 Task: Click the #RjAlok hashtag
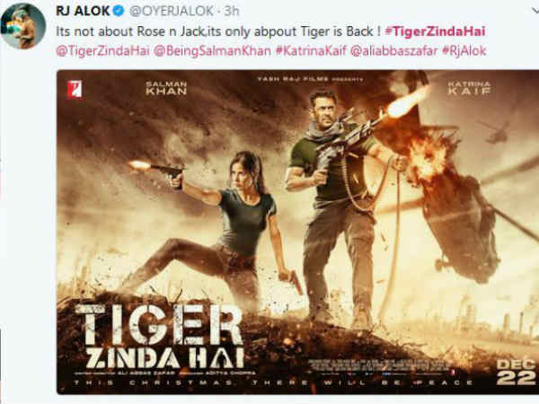tap(464, 51)
